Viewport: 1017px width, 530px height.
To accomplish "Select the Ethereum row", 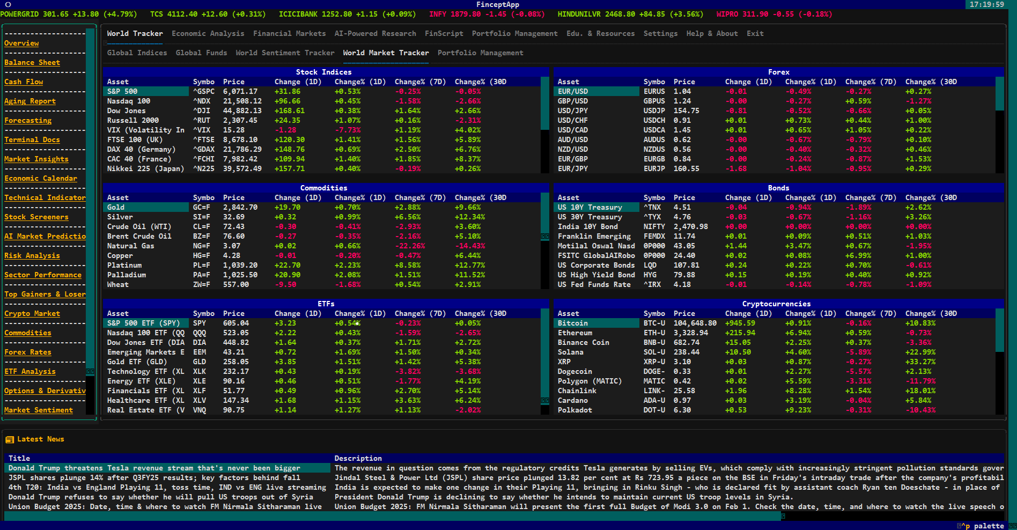I will point(775,333).
